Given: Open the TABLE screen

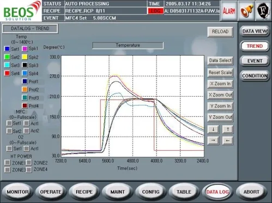Looking at the screenshot, I should coord(184,192).
